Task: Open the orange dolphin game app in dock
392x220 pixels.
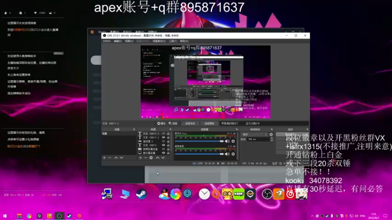Action: (x=278, y=194)
